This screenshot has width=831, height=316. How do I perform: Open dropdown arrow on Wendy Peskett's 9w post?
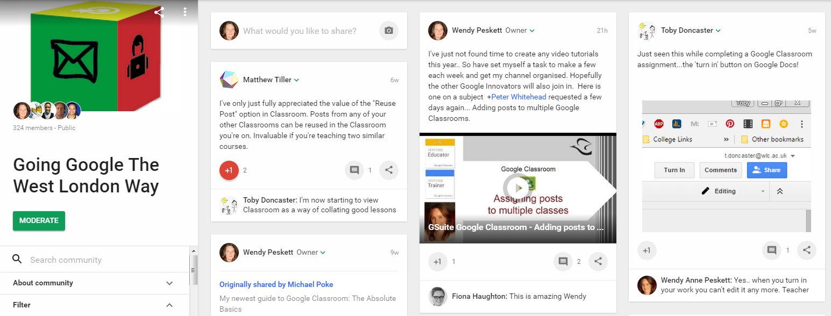coord(323,252)
